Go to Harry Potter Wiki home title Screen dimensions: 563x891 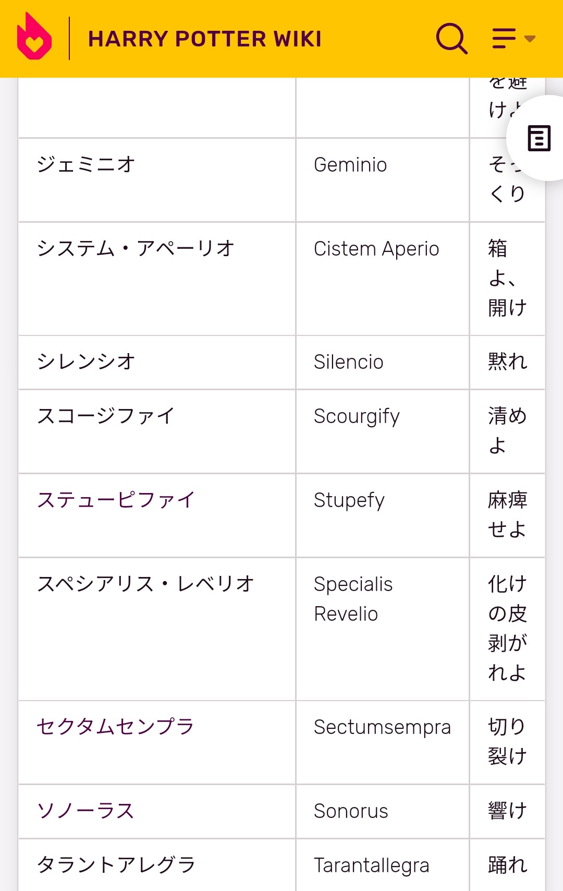[205, 39]
